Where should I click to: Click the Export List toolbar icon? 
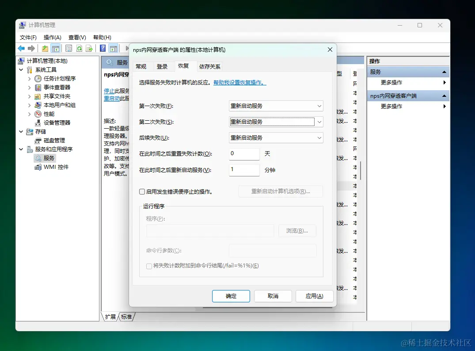(89, 49)
